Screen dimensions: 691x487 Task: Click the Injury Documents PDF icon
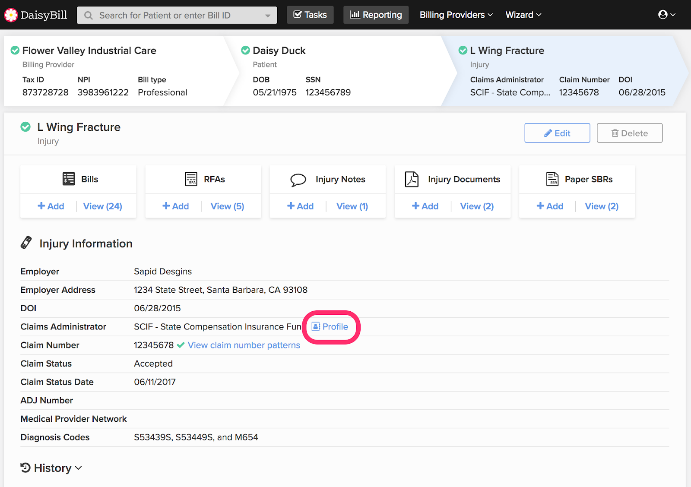click(412, 179)
